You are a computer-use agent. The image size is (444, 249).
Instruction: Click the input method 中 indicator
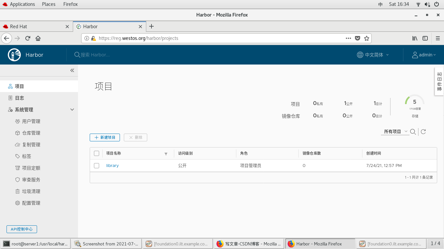pos(381,4)
